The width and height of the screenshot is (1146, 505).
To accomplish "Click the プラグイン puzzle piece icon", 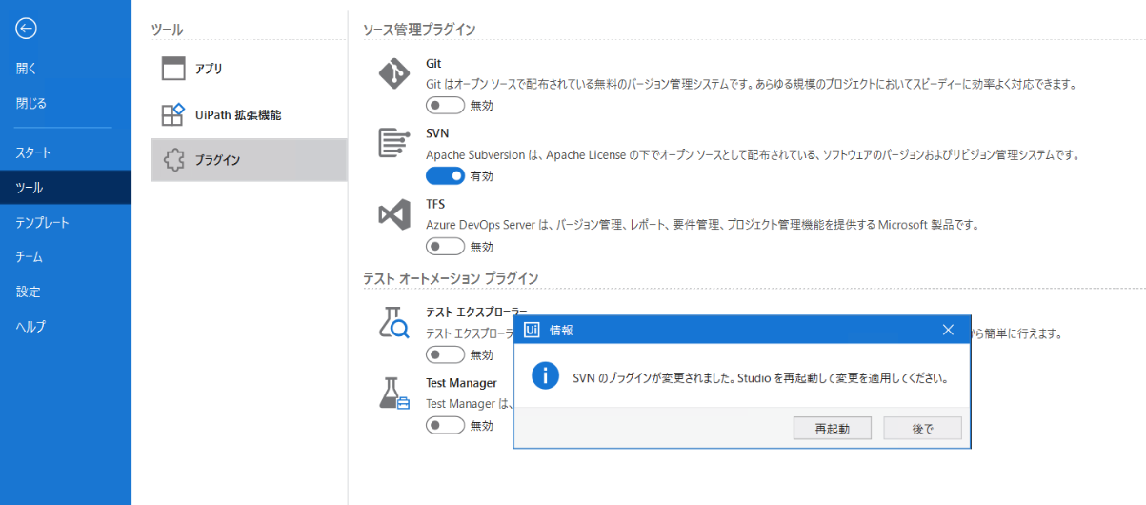I will tap(172, 160).
